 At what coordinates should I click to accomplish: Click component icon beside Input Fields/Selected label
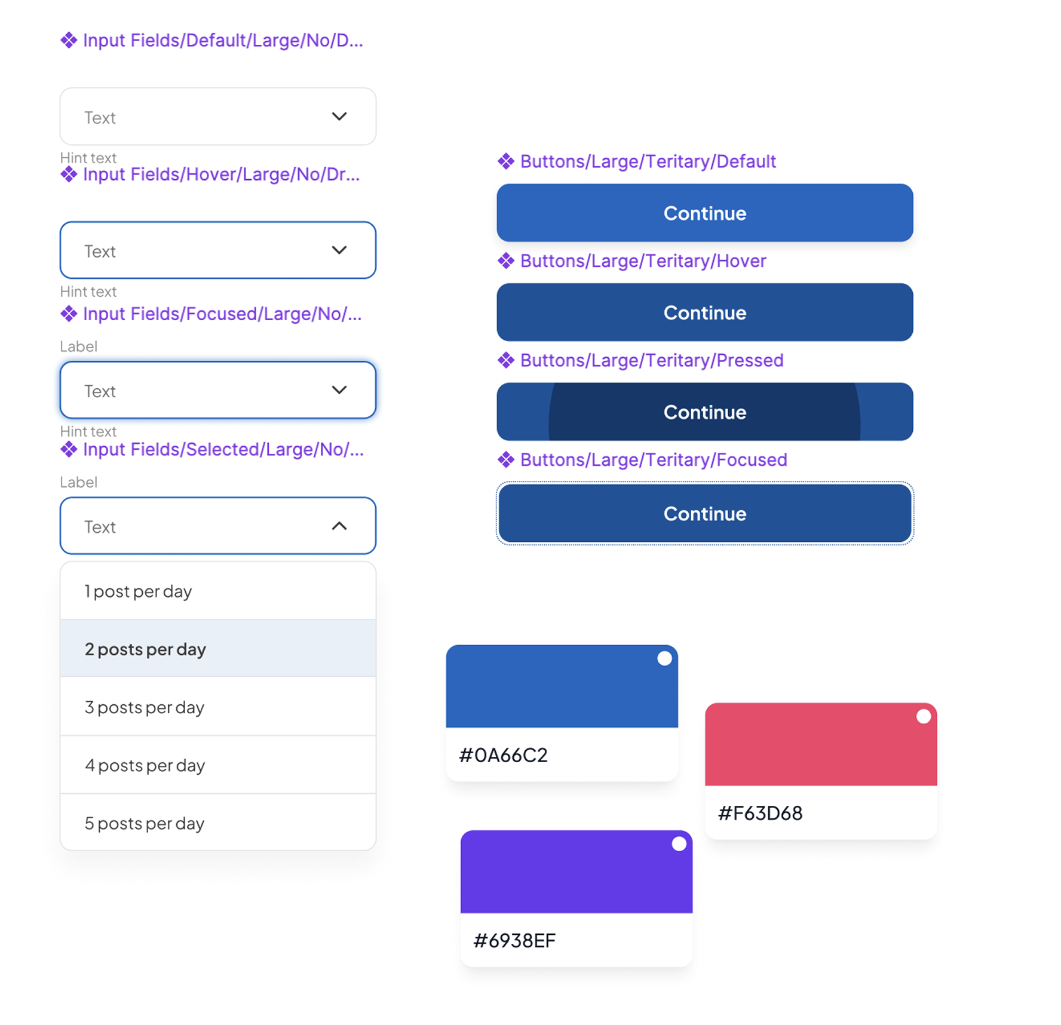[x=69, y=449]
